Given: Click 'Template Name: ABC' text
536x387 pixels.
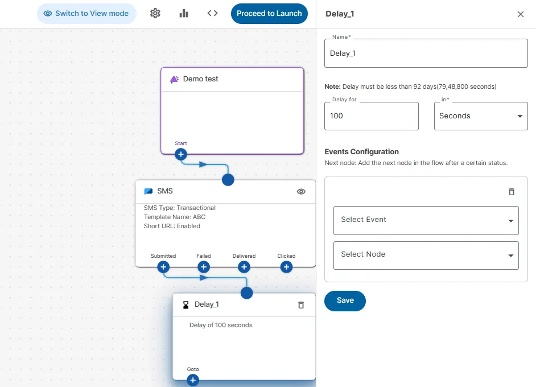Looking at the screenshot, I should tap(174, 217).
